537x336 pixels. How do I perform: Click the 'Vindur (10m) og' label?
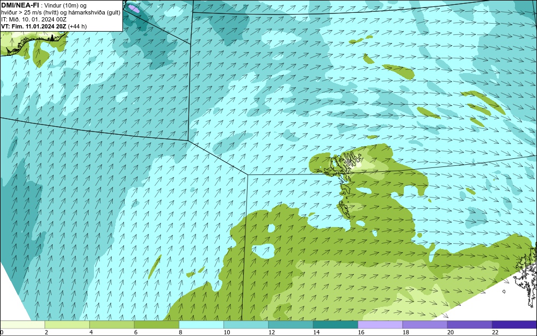[66, 5]
